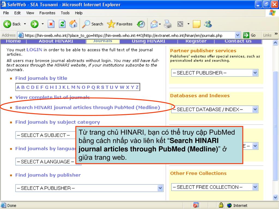Click the gray square toolbar icon beside Print
This screenshot has height=209, width=279.
click(x=180, y=24)
